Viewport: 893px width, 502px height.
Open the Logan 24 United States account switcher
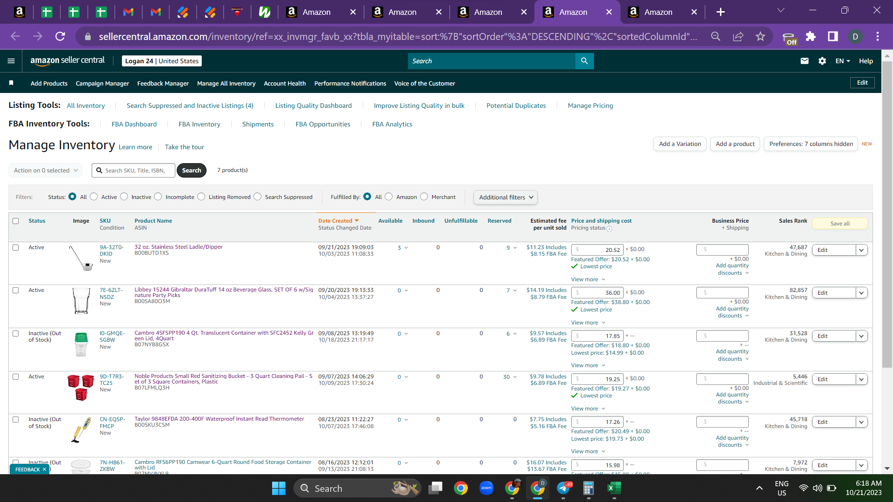[162, 61]
